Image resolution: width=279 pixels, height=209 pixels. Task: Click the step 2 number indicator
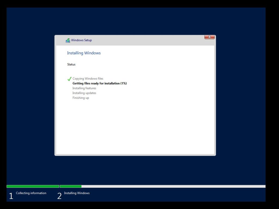tap(59, 196)
